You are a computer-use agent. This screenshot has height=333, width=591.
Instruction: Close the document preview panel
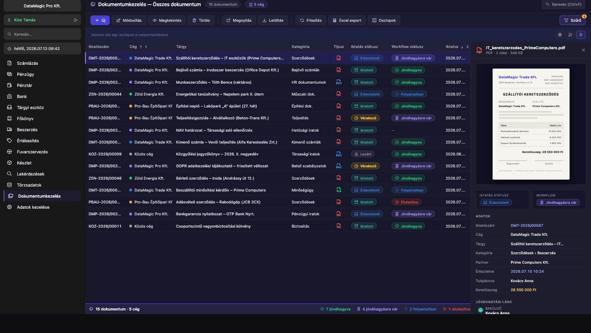click(584, 50)
